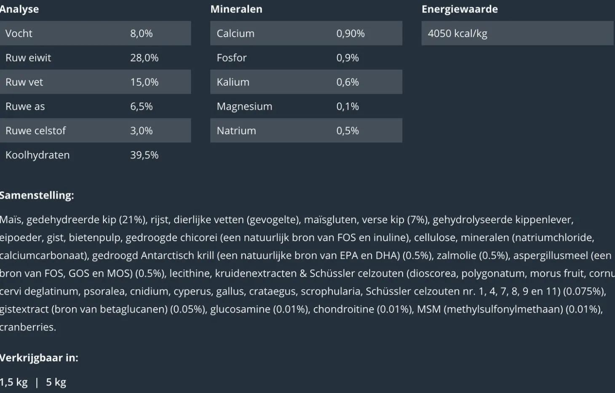The width and height of the screenshot is (615, 393).
Task: Click the Fosfor 0,9% value
Action: click(348, 58)
